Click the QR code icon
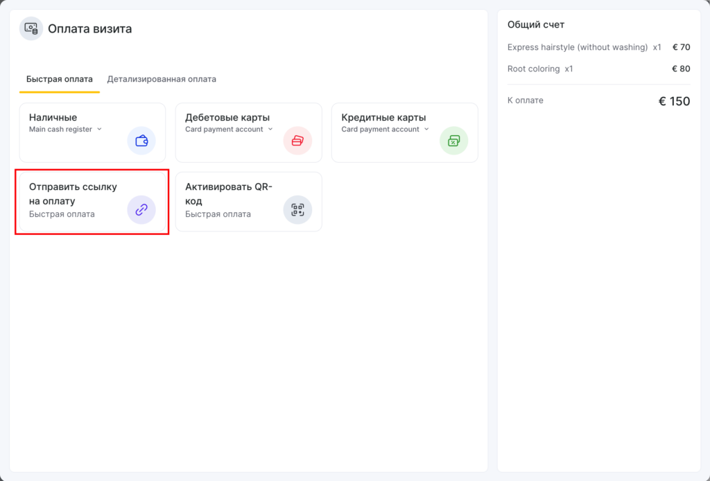This screenshot has width=710, height=481. 297,209
